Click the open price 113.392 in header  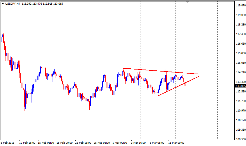27,3
